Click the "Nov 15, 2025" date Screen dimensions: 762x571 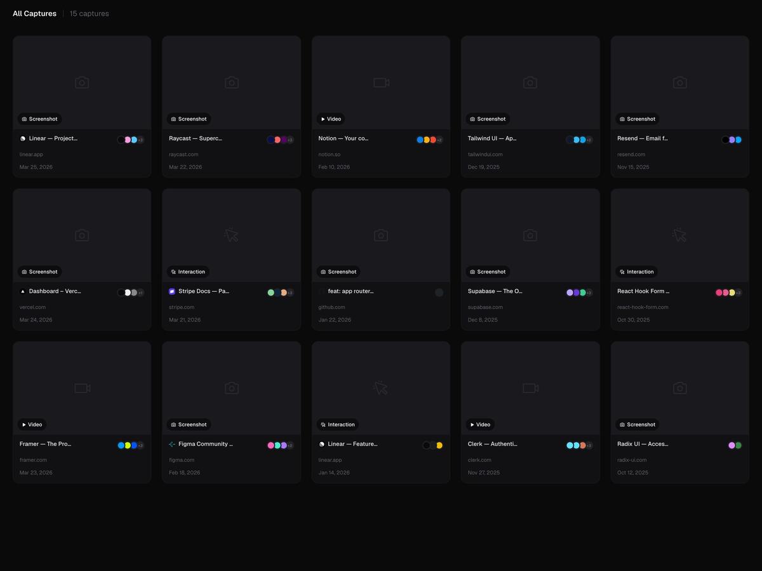[633, 167]
